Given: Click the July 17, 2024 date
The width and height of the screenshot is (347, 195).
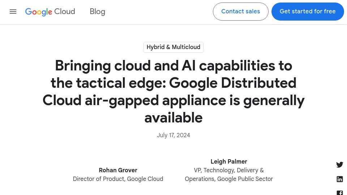Looking at the screenshot, I should click(173, 135).
